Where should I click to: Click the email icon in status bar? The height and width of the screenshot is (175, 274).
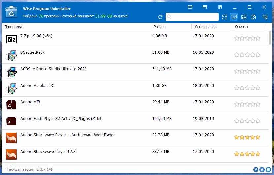point(268,170)
